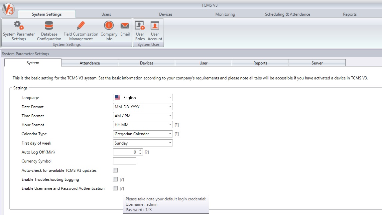Click the 'Language' label
Image resolution: width=382 pixels, height=215 pixels.
point(30,98)
